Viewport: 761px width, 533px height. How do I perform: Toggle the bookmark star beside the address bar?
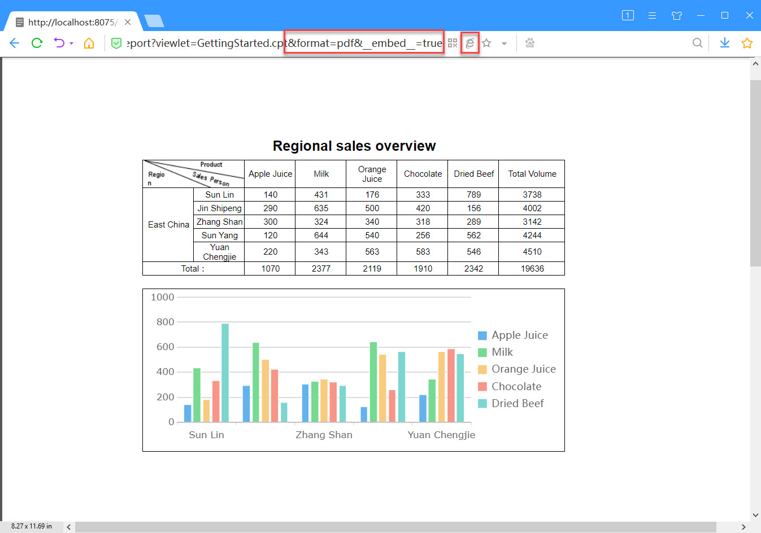(486, 43)
